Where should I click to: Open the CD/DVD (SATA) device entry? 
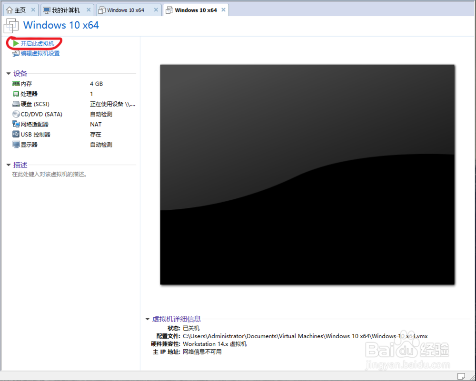pos(41,114)
